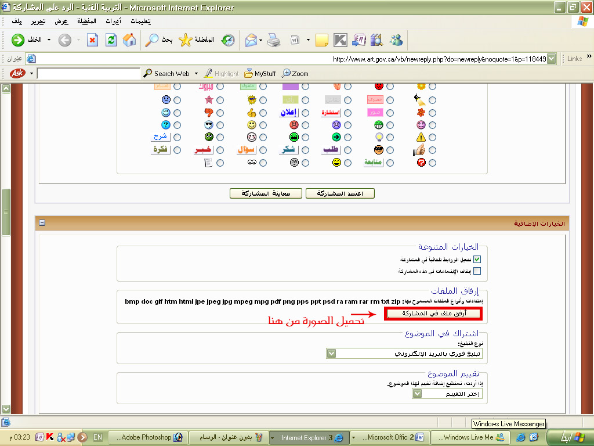Switch to Adobe Photoshop in the taskbar
The height and width of the screenshot is (446, 594).
coord(146,437)
